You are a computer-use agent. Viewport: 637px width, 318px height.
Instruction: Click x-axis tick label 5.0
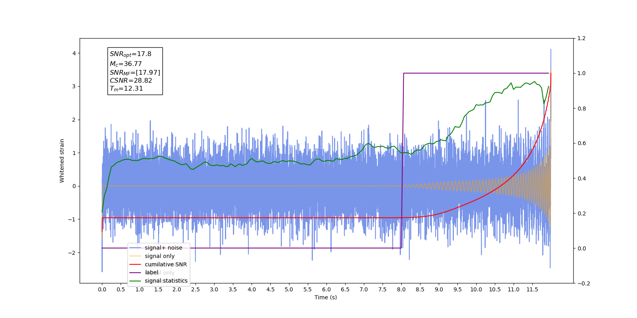click(289, 289)
